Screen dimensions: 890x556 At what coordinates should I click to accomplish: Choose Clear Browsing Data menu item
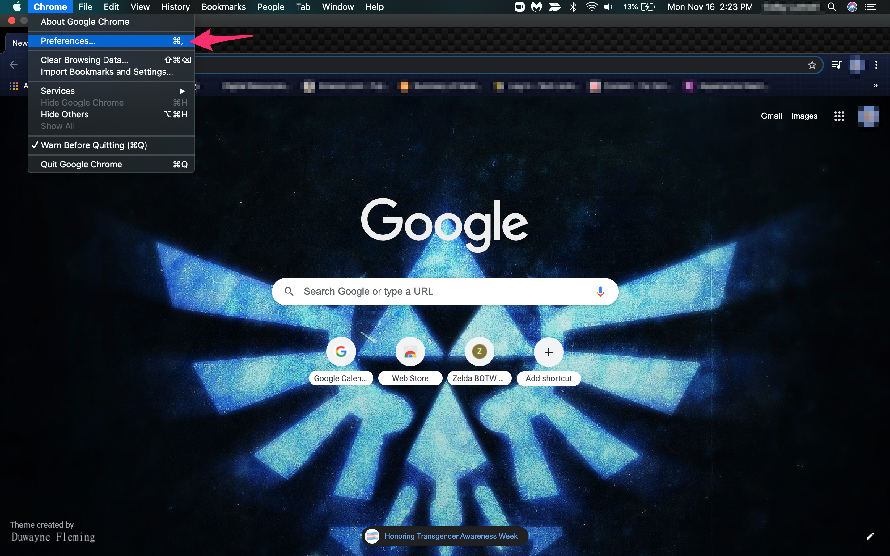tap(85, 60)
